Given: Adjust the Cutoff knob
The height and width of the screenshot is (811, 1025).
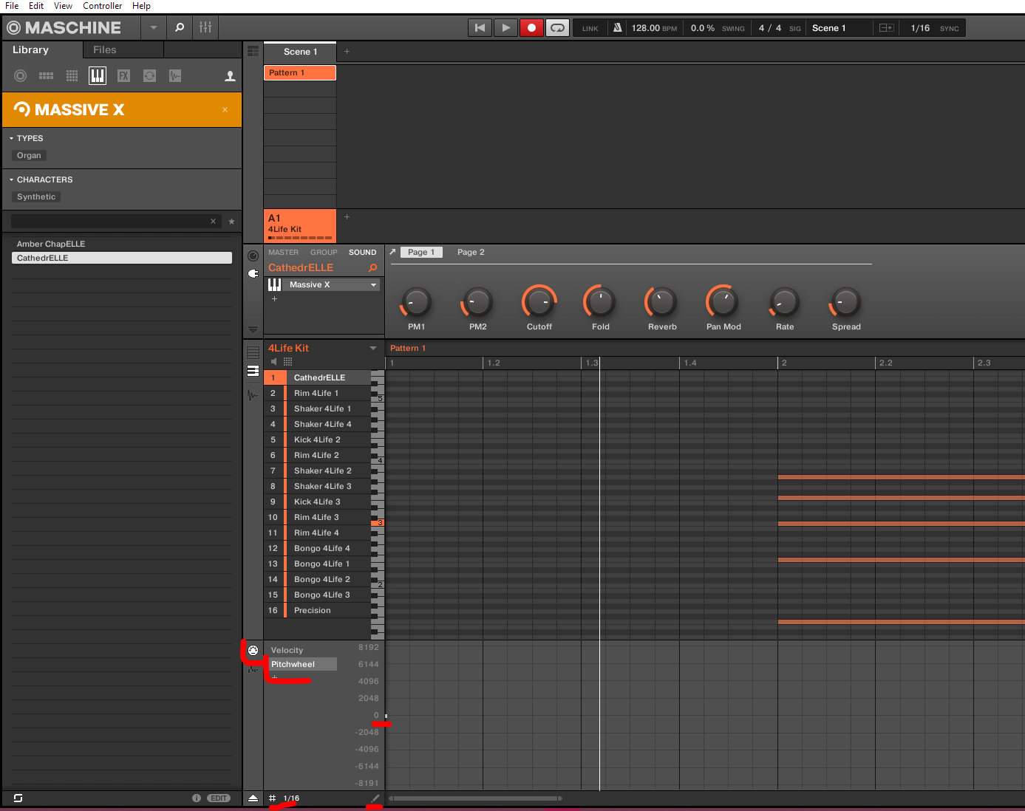Looking at the screenshot, I should (x=539, y=302).
